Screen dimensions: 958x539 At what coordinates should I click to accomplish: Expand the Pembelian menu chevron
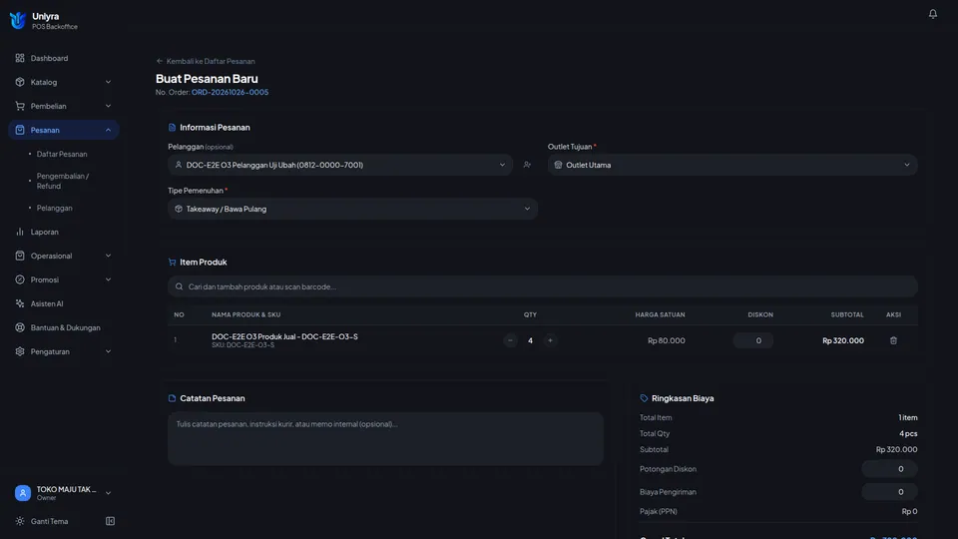click(108, 106)
